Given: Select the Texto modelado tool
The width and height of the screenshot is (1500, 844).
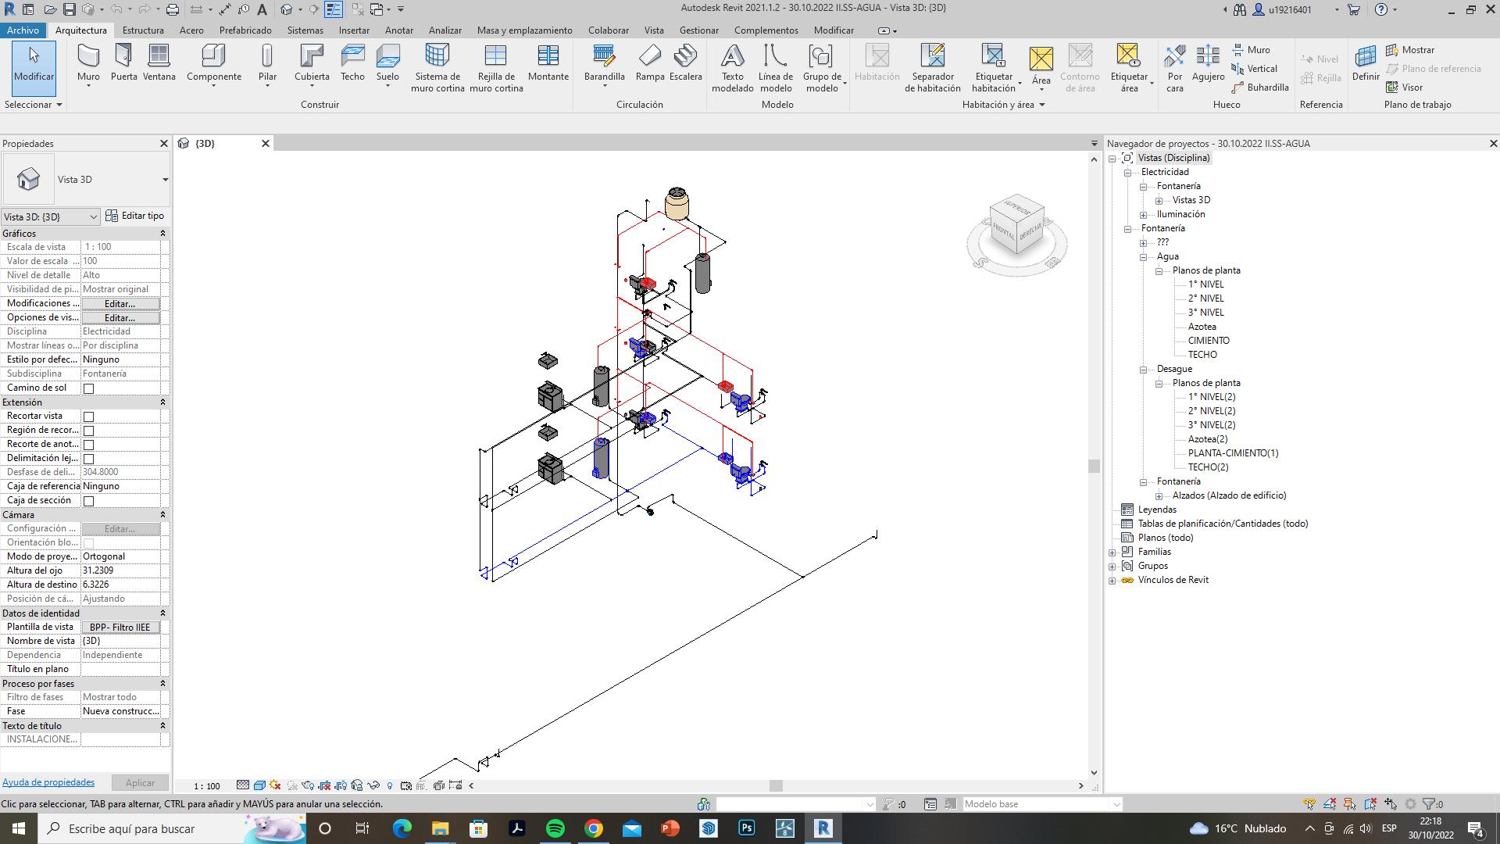Looking at the screenshot, I should tap(732, 67).
